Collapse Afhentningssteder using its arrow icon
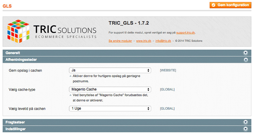Image resolution: width=254 pixels, height=134 pixels. [245, 59]
